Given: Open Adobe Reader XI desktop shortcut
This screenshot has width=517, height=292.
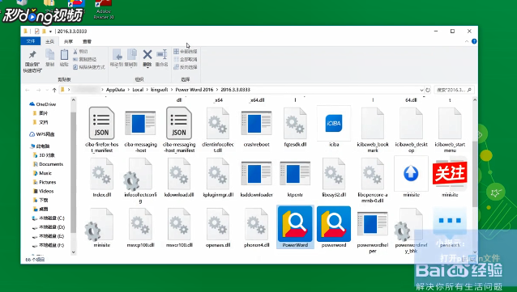Looking at the screenshot, I should point(104,10).
